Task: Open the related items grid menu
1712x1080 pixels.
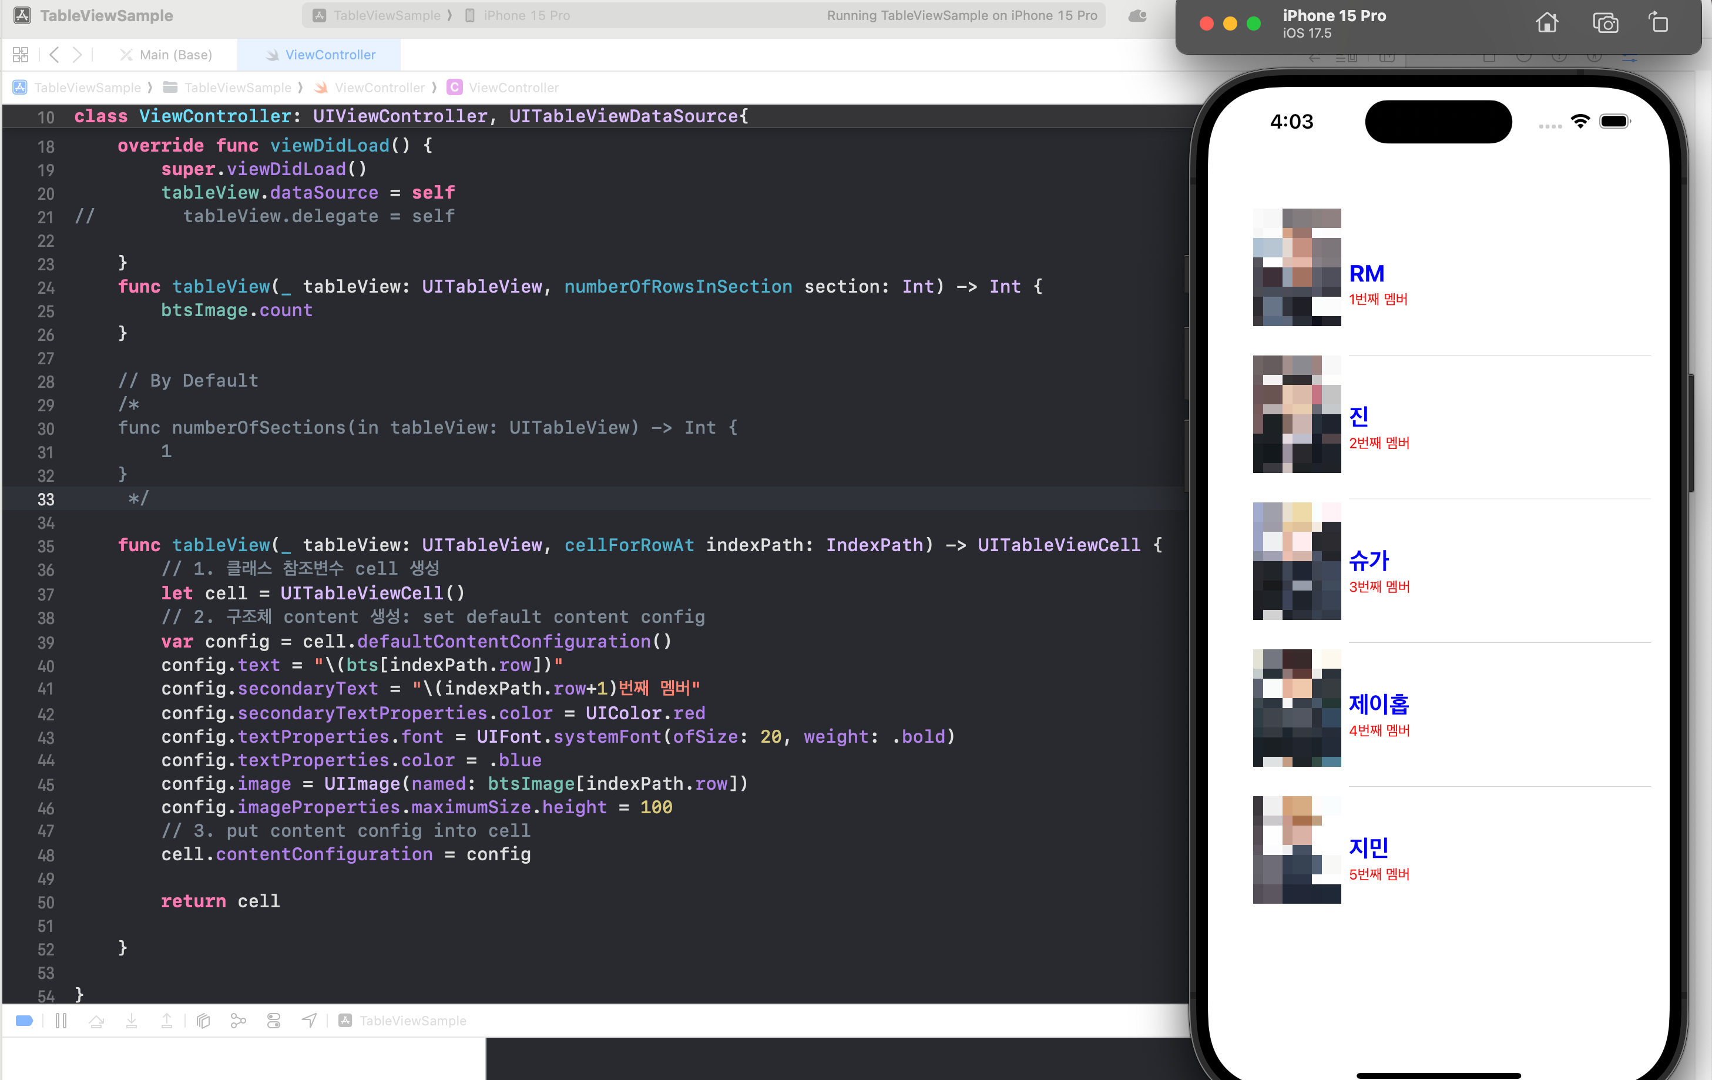Action: pos(21,55)
